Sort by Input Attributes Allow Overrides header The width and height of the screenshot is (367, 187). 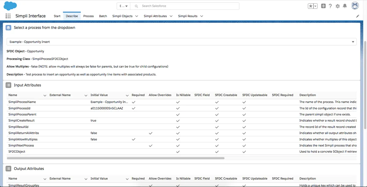160,95
